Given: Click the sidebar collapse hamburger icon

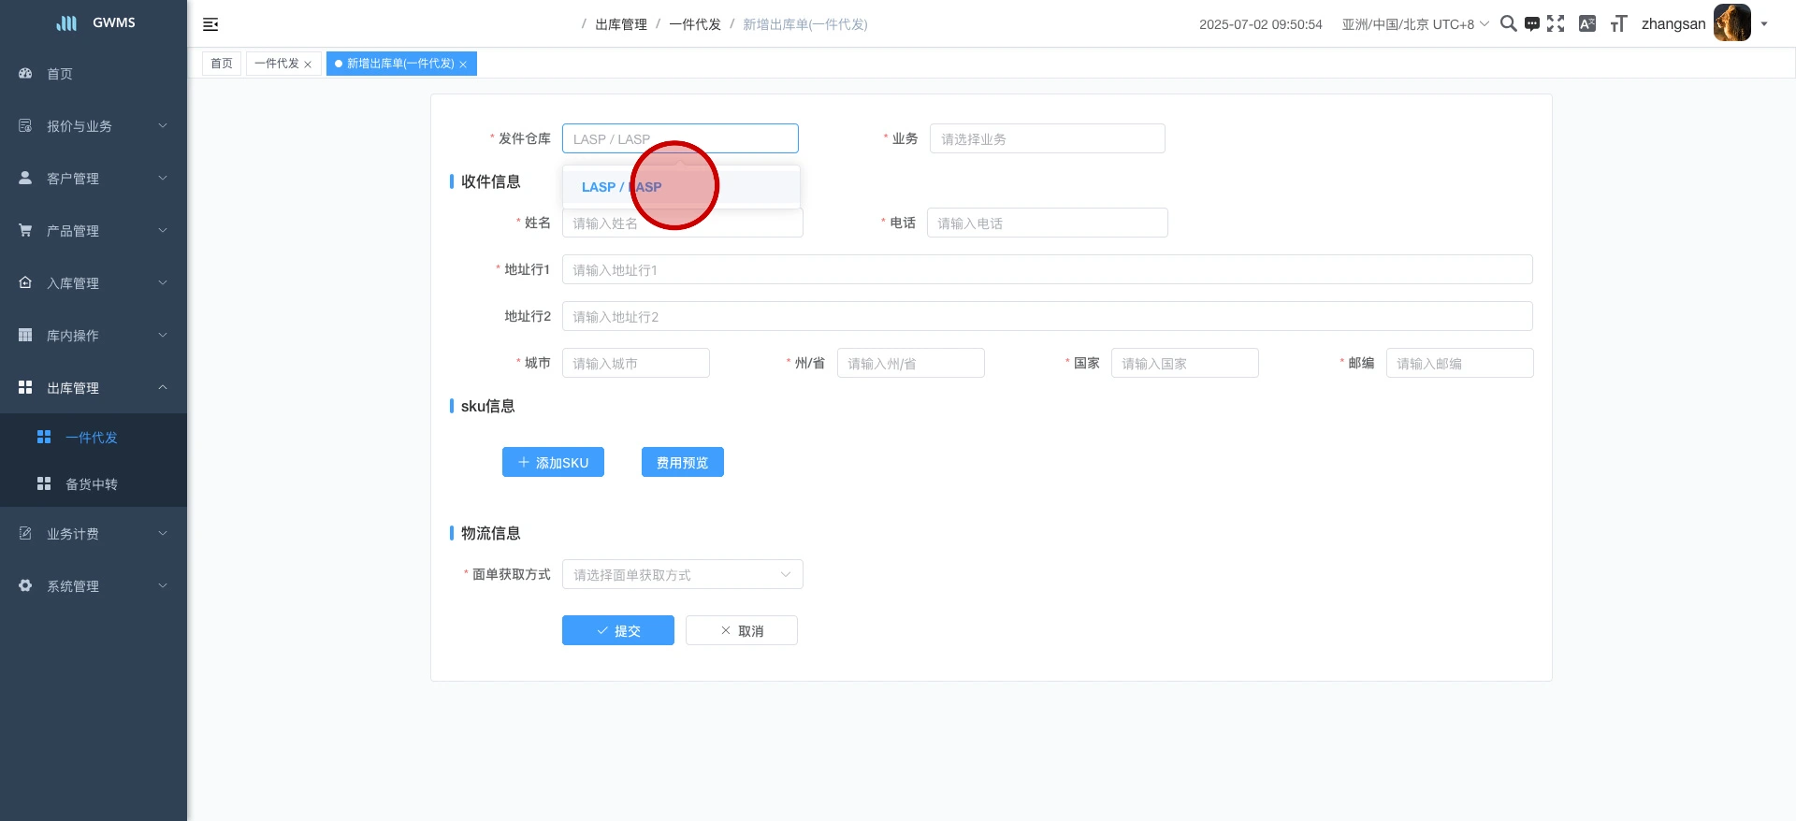Looking at the screenshot, I should click(x=210, y=24).
